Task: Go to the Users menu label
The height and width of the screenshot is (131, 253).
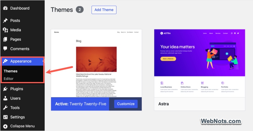Action: pos(15,98)
